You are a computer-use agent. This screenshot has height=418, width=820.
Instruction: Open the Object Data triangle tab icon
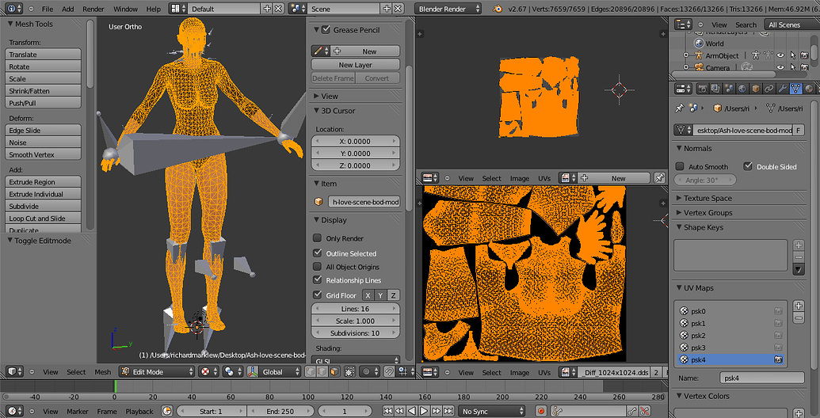coord(796,89)
